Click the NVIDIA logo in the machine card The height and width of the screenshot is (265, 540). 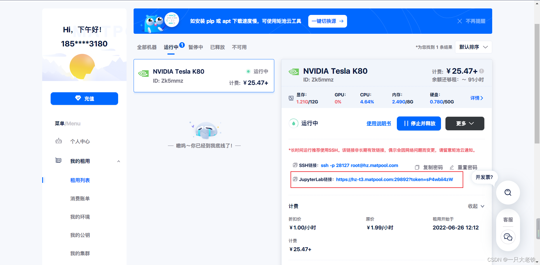(x=143, y=74)
